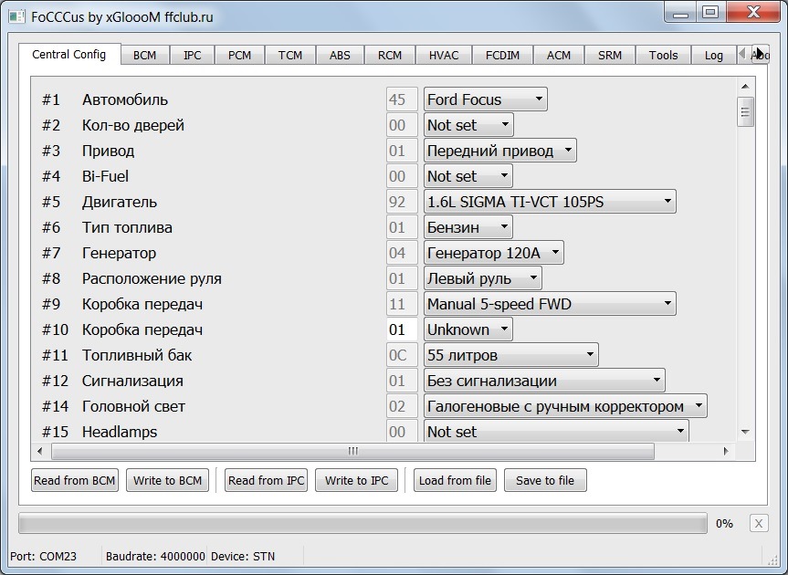
Task: Select the Central Config tab
Action: [x=69, y=54]
